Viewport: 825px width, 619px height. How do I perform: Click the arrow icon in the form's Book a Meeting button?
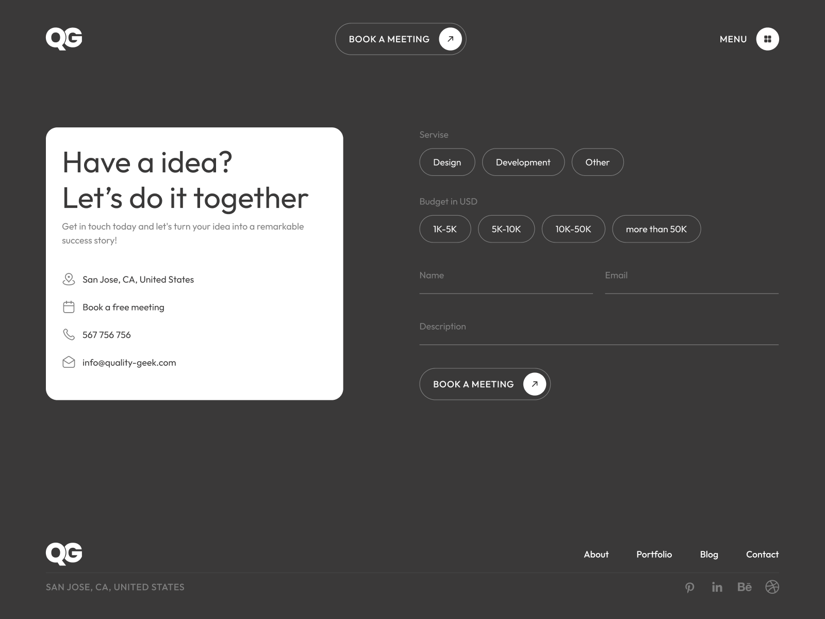click(535, 384)
